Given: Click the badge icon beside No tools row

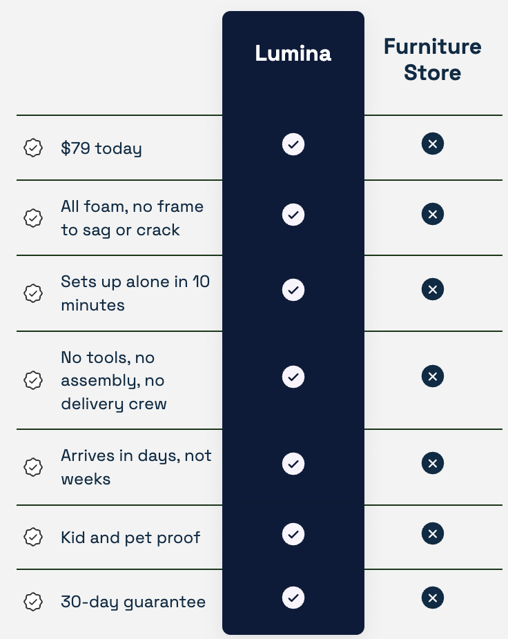Looking at the screenshot, I should [x=33, y=380].
